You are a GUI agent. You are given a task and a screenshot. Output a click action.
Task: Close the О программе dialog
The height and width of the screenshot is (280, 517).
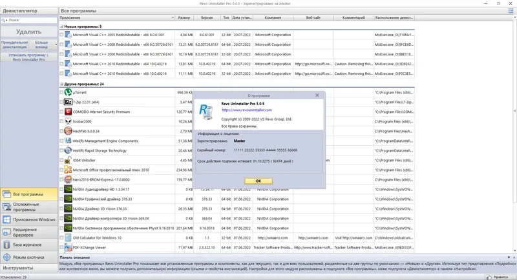pos(317,95)
